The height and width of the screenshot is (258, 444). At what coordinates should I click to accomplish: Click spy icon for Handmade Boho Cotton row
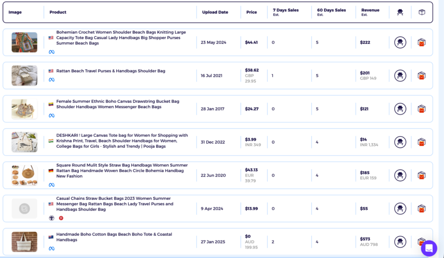coord(400,242)
